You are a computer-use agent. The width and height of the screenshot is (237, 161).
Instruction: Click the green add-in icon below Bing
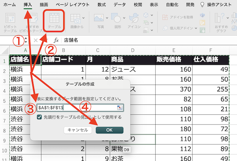coord(202,30)
